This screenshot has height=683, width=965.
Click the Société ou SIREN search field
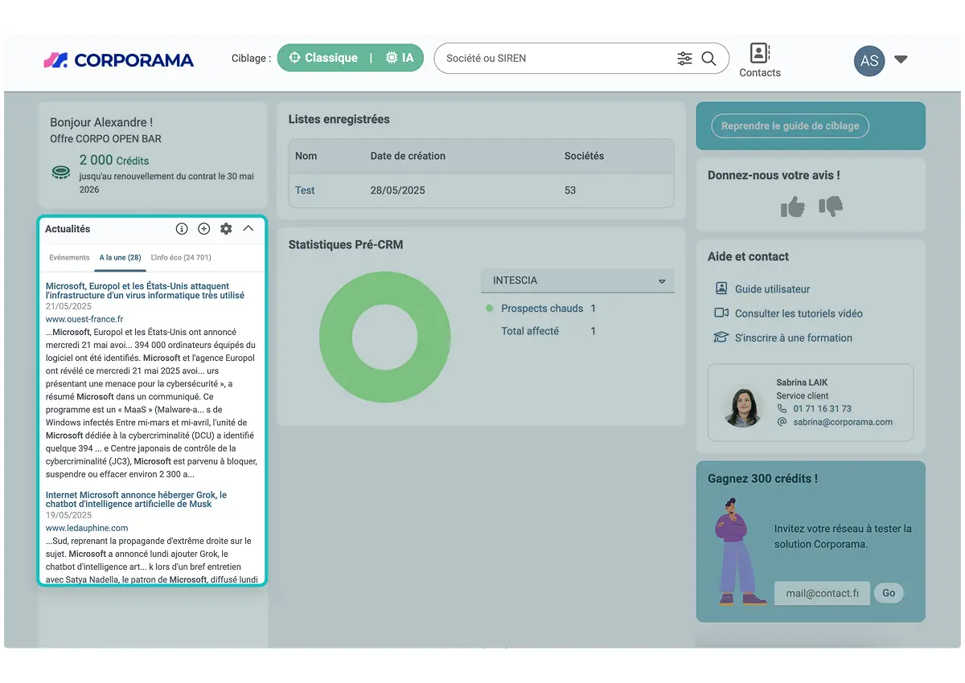pos(556,59)
